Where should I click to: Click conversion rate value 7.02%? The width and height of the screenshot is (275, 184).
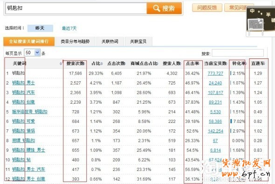pyautogui.click(x=239, y=121)
